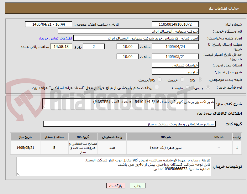
Task: Click the شماره نیاز field 1105001491001072
Action: pyautogui.click(x=175, y=24)
